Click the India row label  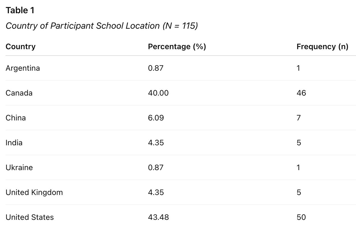point(14,143)
